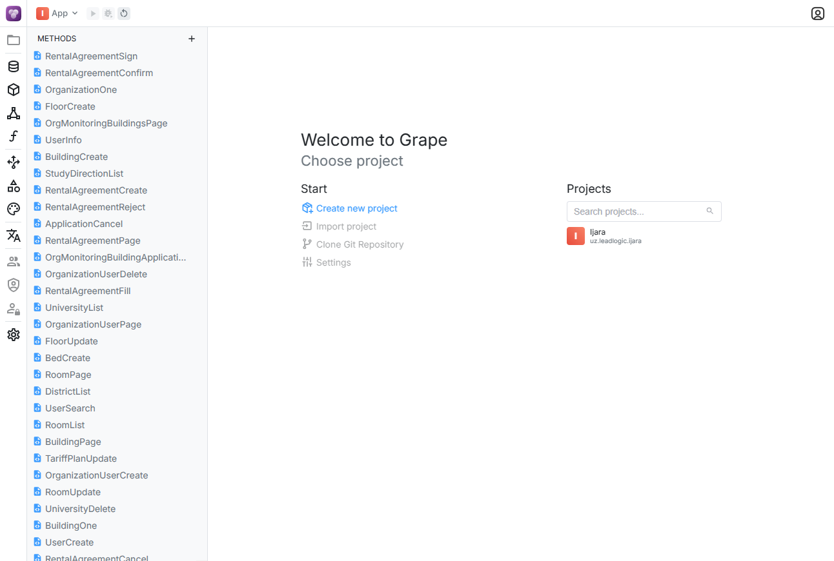The width and height of the screenshot is (834, 561).
Task: Open the UniversityList method
Action: 74,308
